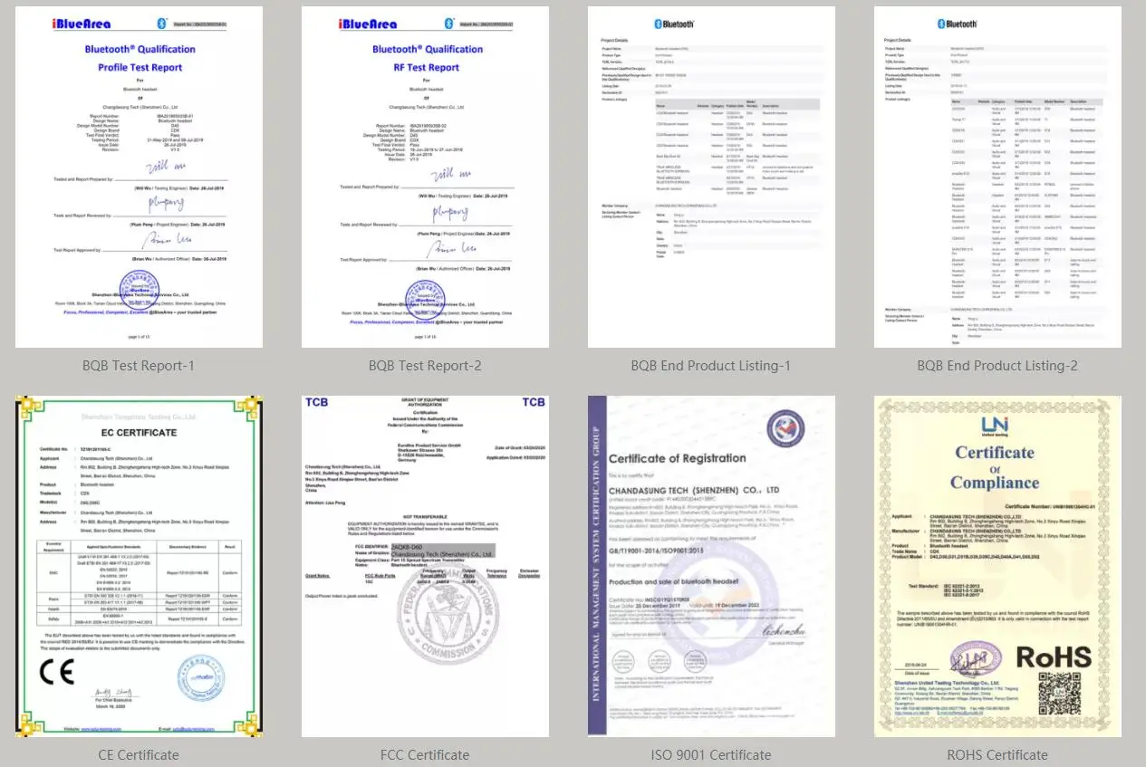Click the 'BQB End Product Listing-1' caption
The image size is (1146, 767).
tap(711, 366)
